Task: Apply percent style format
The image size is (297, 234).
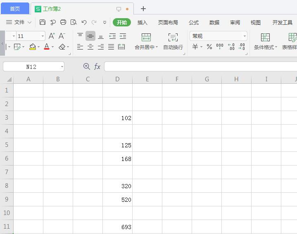Action: [x=209, y=47]
